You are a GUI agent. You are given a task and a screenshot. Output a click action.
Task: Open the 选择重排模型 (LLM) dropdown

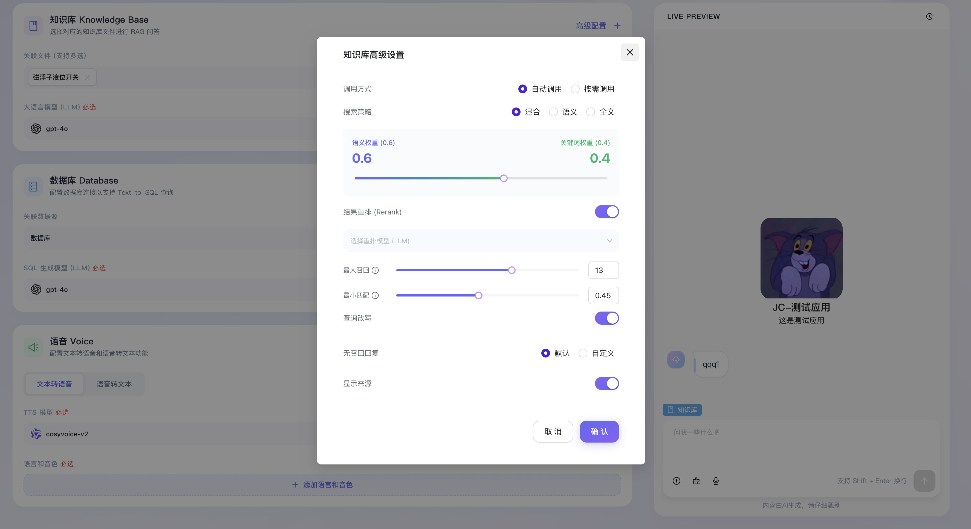point(481,241)
